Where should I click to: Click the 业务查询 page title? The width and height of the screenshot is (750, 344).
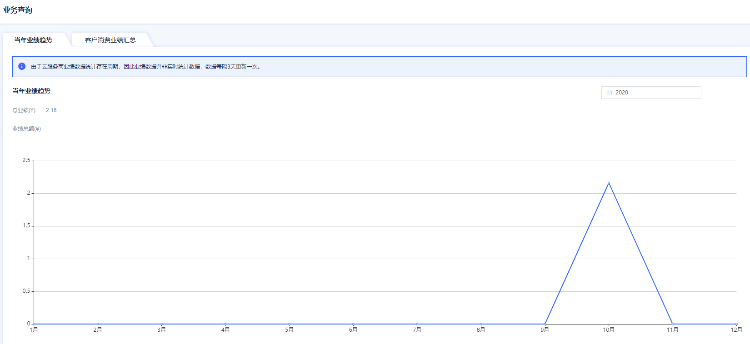click(x=18, y=10)
